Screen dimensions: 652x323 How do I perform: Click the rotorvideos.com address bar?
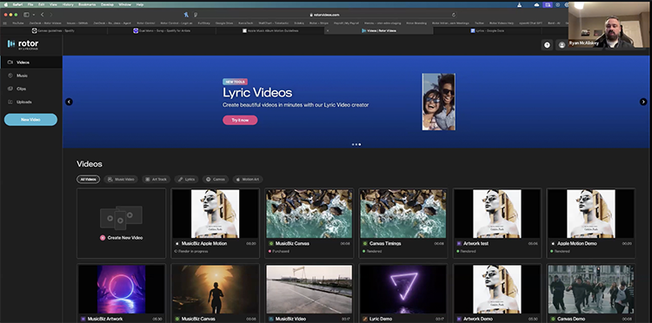pos(324,15)
